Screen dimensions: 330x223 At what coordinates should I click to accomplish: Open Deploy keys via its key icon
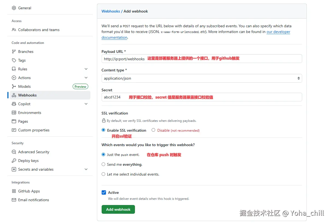click(x=14, y=161)
